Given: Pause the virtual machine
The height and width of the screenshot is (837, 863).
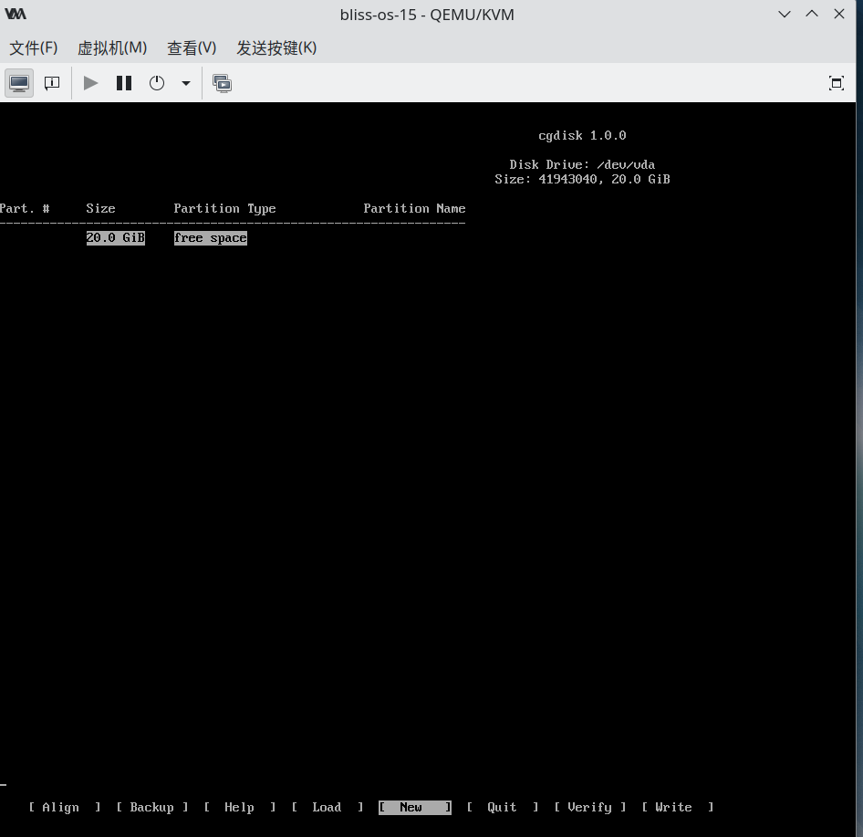Looking at the screenshot, I should pyautogui.click(x=124, y=83).
